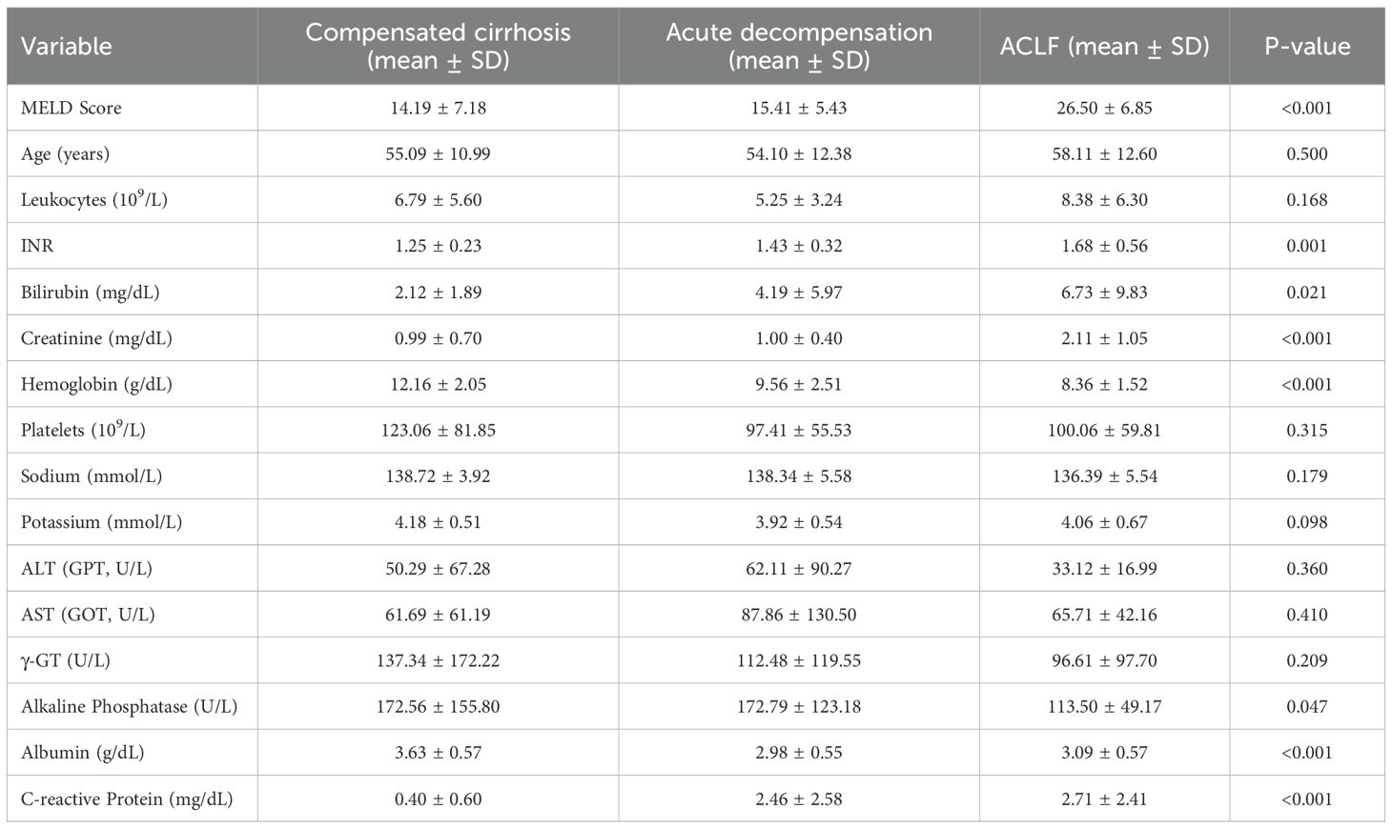
Task: Select the Compensated cirrhosis column header
Action: coord(438,46)
